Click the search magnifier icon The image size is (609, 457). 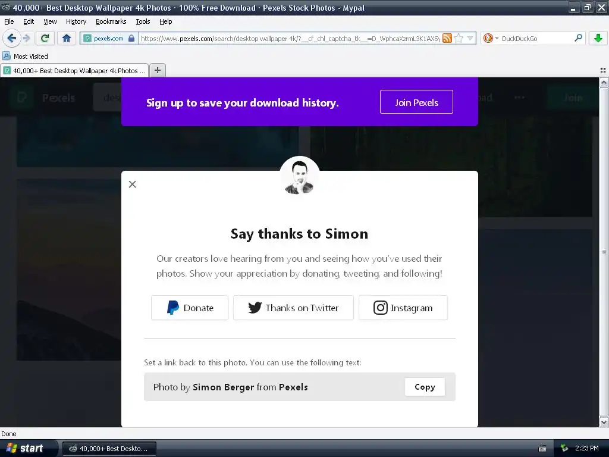578,38
